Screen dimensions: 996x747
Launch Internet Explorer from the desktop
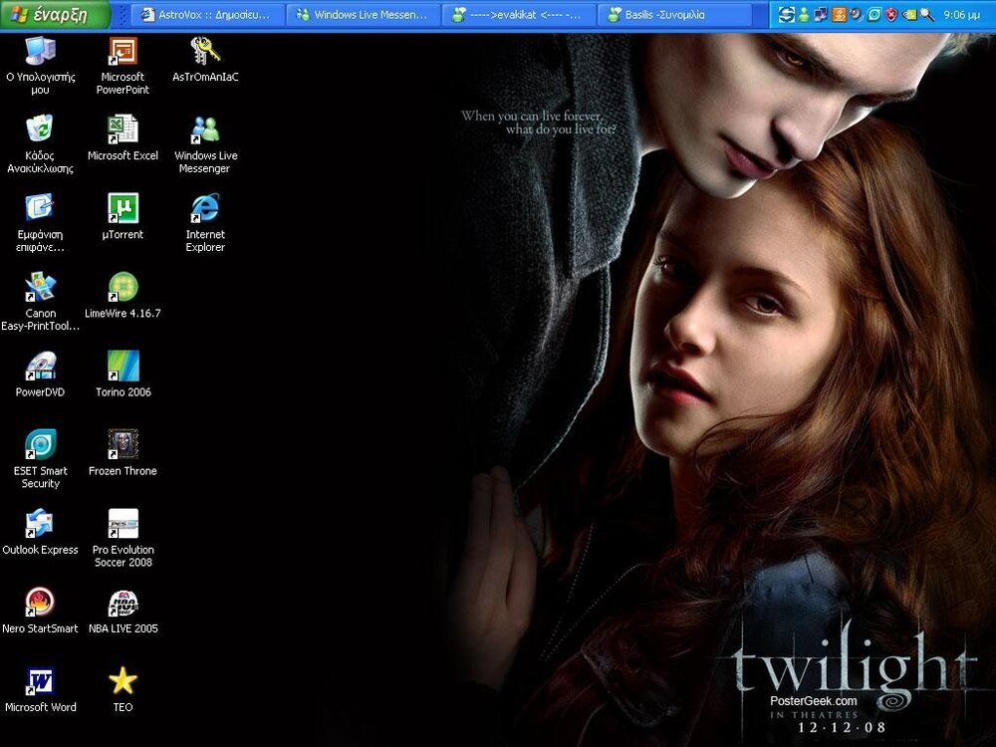tap(205, 208)
